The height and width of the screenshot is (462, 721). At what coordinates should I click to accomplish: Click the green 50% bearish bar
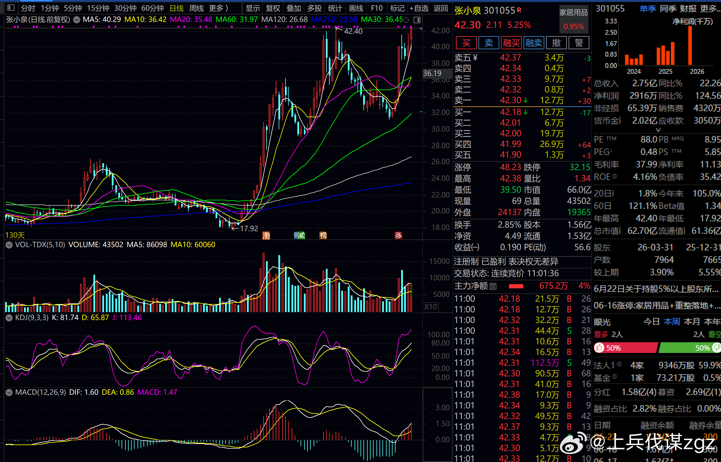690,348
